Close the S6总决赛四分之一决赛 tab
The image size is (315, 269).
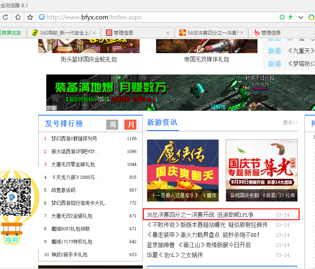tap(242, 33)
